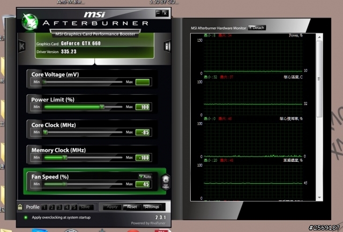Click the Afterburner green star logo
Viewport: 343px width, 232px height.
(30, 22)
